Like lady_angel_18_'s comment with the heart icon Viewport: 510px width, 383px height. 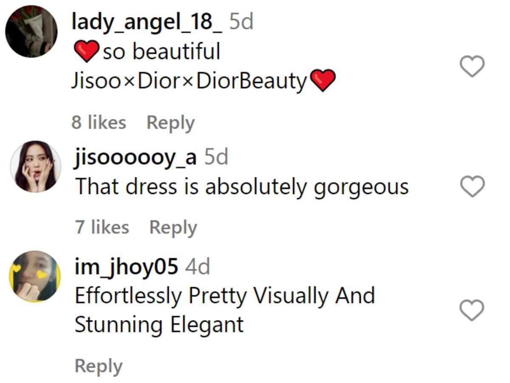(472, 66)
